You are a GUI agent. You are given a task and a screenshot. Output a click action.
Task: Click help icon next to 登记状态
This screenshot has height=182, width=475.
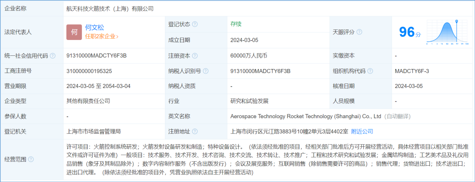tap(195, 24)
